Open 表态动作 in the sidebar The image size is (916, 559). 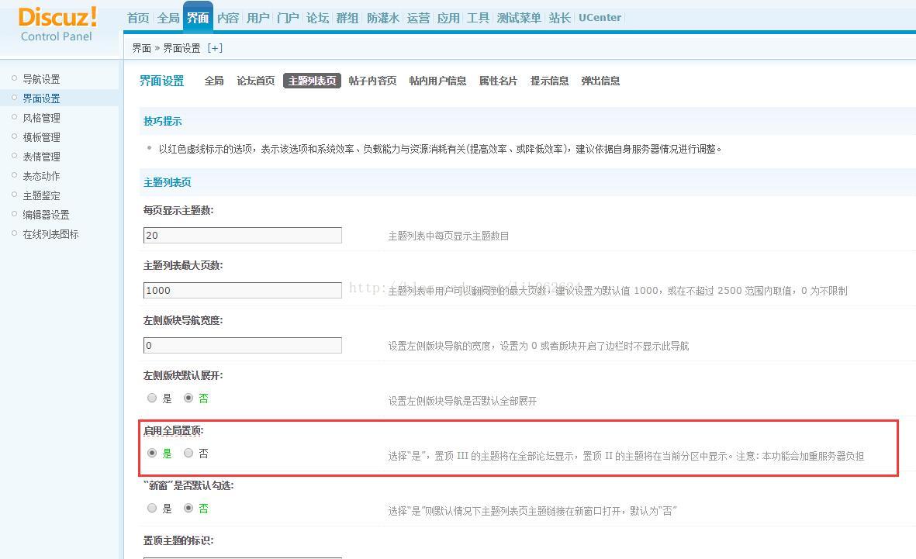pyautogui.click(x=41, y=176)
